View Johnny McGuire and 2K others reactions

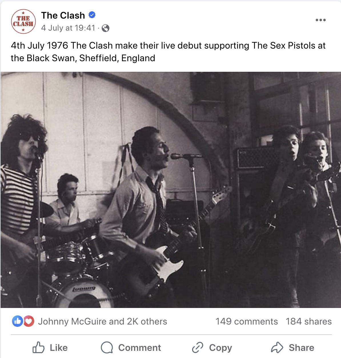103,321
